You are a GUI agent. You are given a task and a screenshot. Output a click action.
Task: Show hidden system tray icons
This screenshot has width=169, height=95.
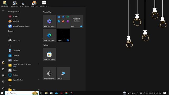(x=138, y=93)
